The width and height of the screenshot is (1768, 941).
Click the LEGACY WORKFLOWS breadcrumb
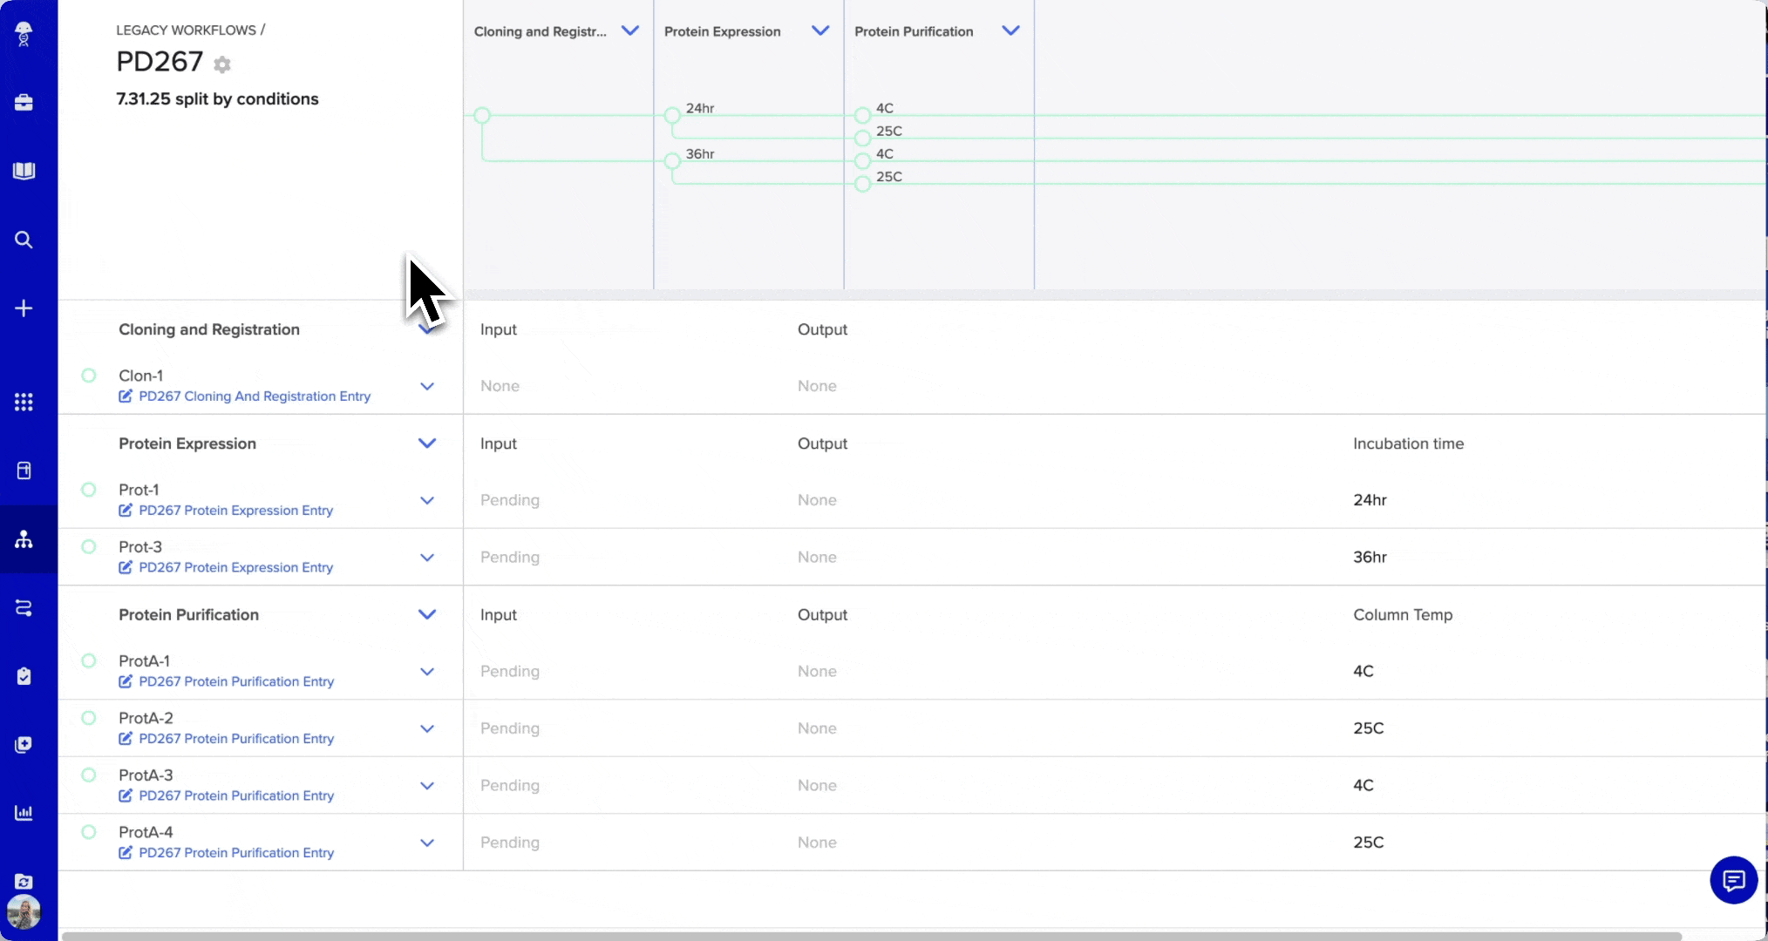click(x=184, y=30)
